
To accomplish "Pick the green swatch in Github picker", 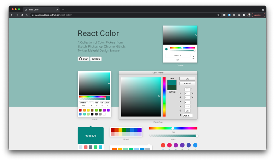I will tap(124, 130).
